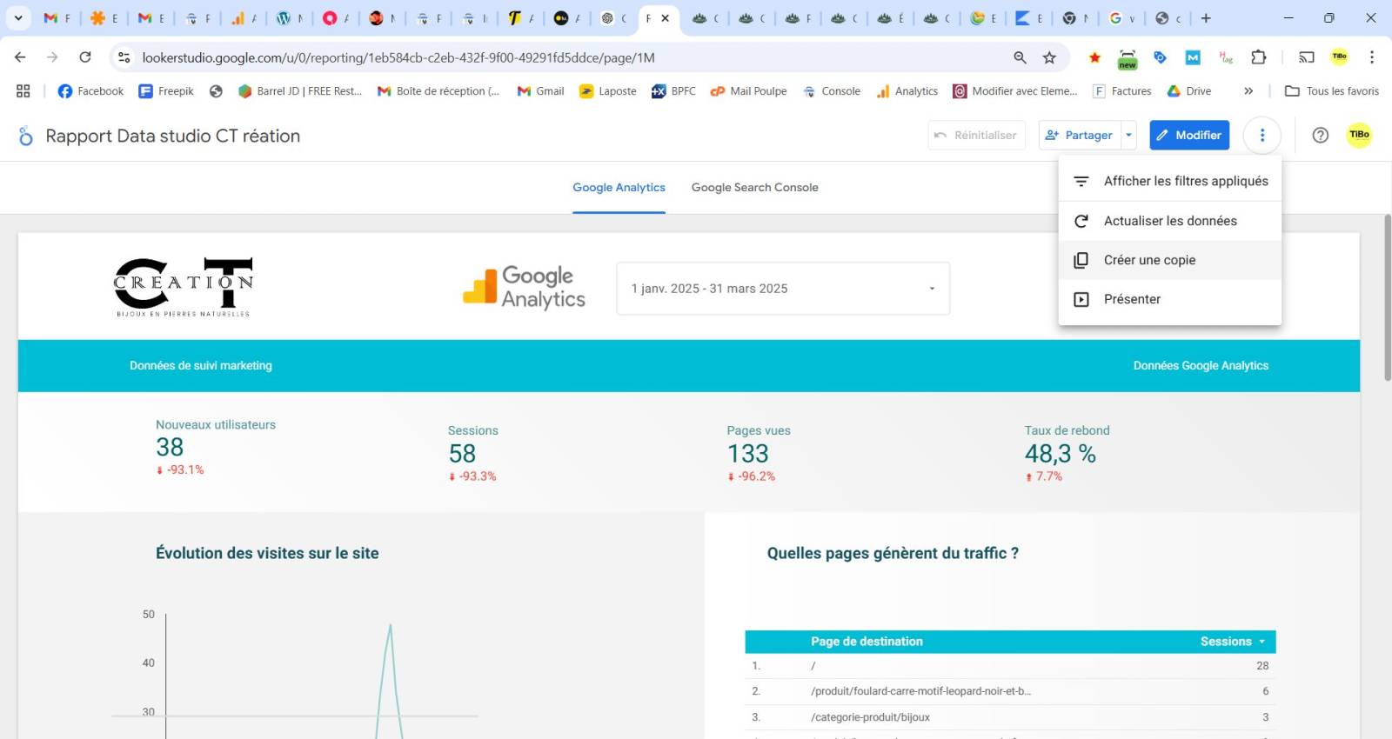Open the Freepik bookmark
1392x739 pixels.
[x=166, y=91]
